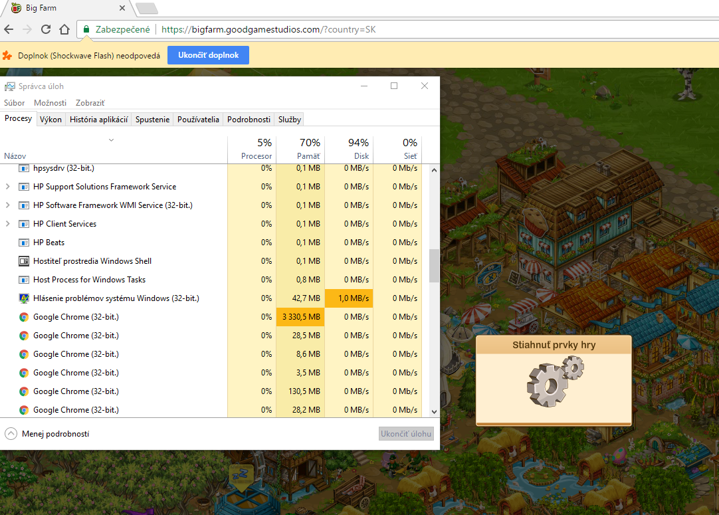Maximize the Správca úloh window

pyautogui.click(x=394, y=86)
